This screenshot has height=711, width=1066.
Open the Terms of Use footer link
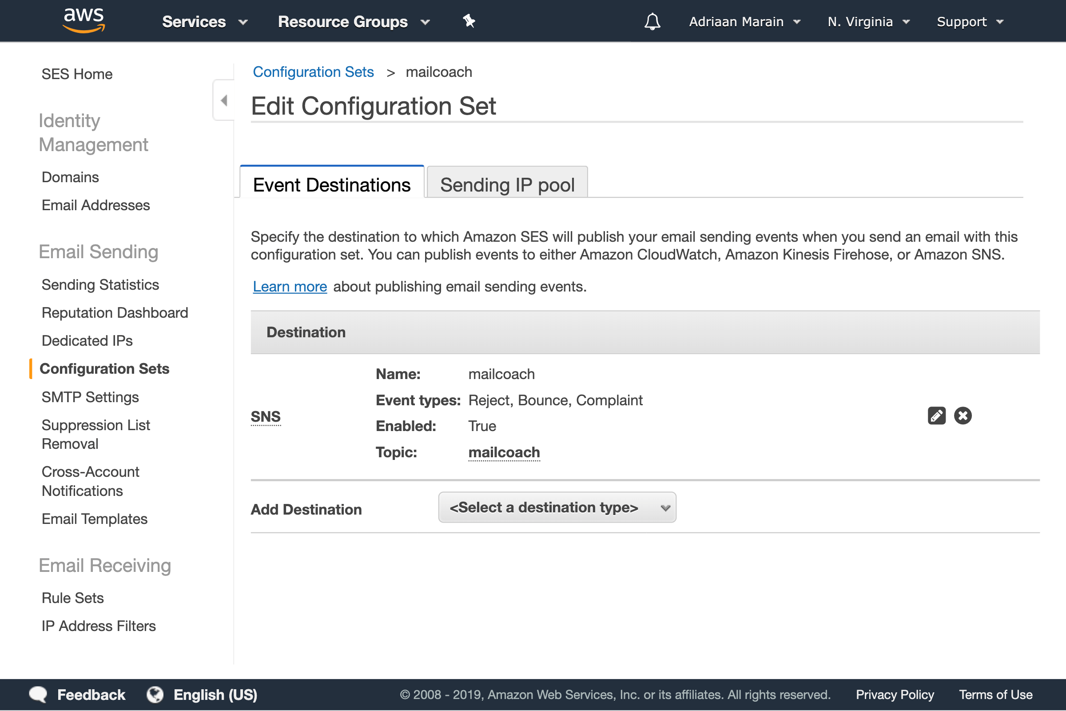995,694
